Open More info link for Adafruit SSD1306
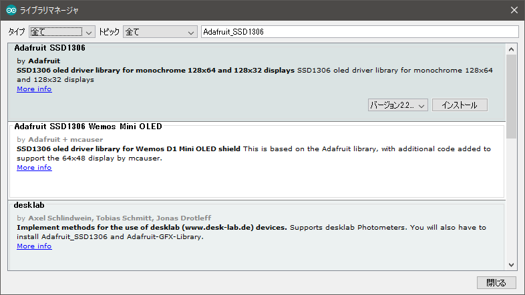525x295 pixels. tap(34, 89)
